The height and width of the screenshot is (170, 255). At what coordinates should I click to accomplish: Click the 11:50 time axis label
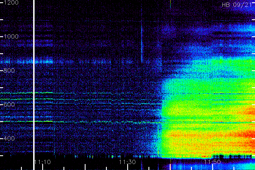click(212, 162)
